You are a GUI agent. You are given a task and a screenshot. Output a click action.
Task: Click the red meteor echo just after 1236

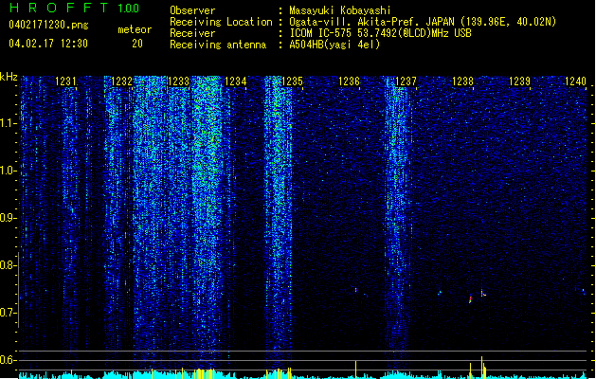pyautogui.click(x=356, y=290)
